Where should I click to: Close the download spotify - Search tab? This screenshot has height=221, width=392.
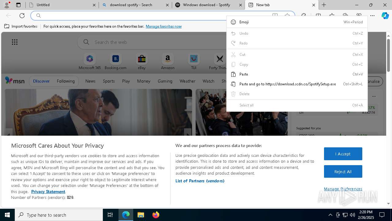click(167, 5)
